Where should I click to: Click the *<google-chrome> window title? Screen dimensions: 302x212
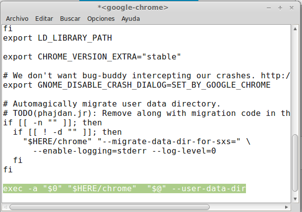pyautogui.click(x=133, y=8)
